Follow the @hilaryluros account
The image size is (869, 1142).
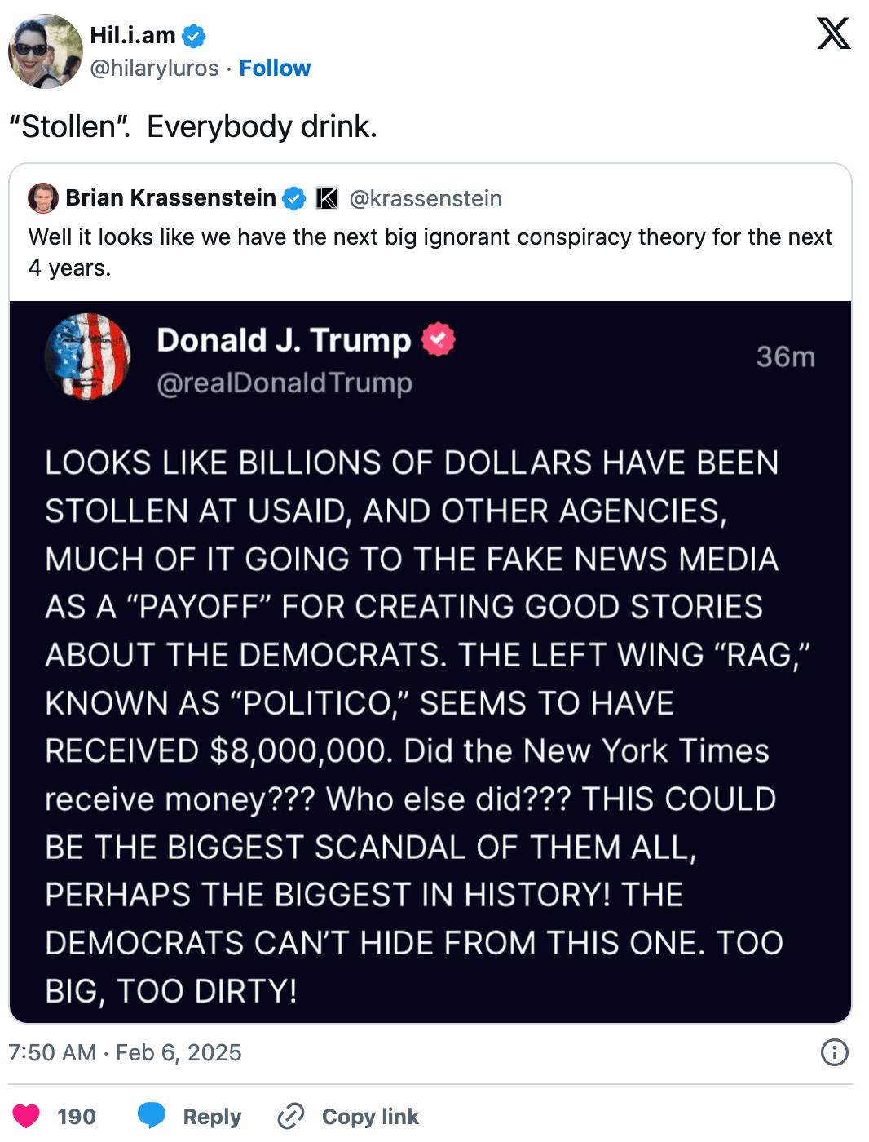[x=275, y=68]
